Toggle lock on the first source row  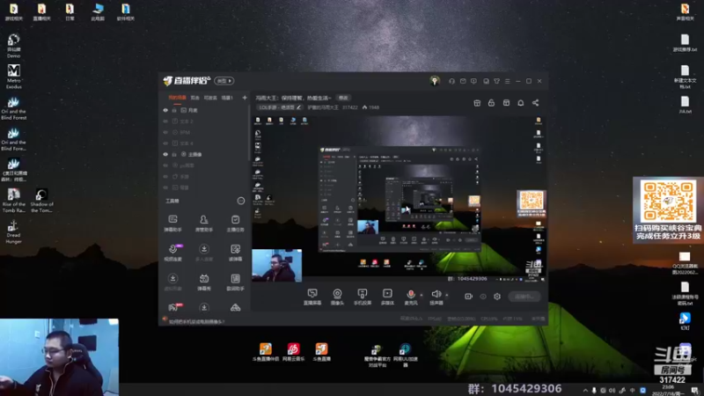click(174, 110)
